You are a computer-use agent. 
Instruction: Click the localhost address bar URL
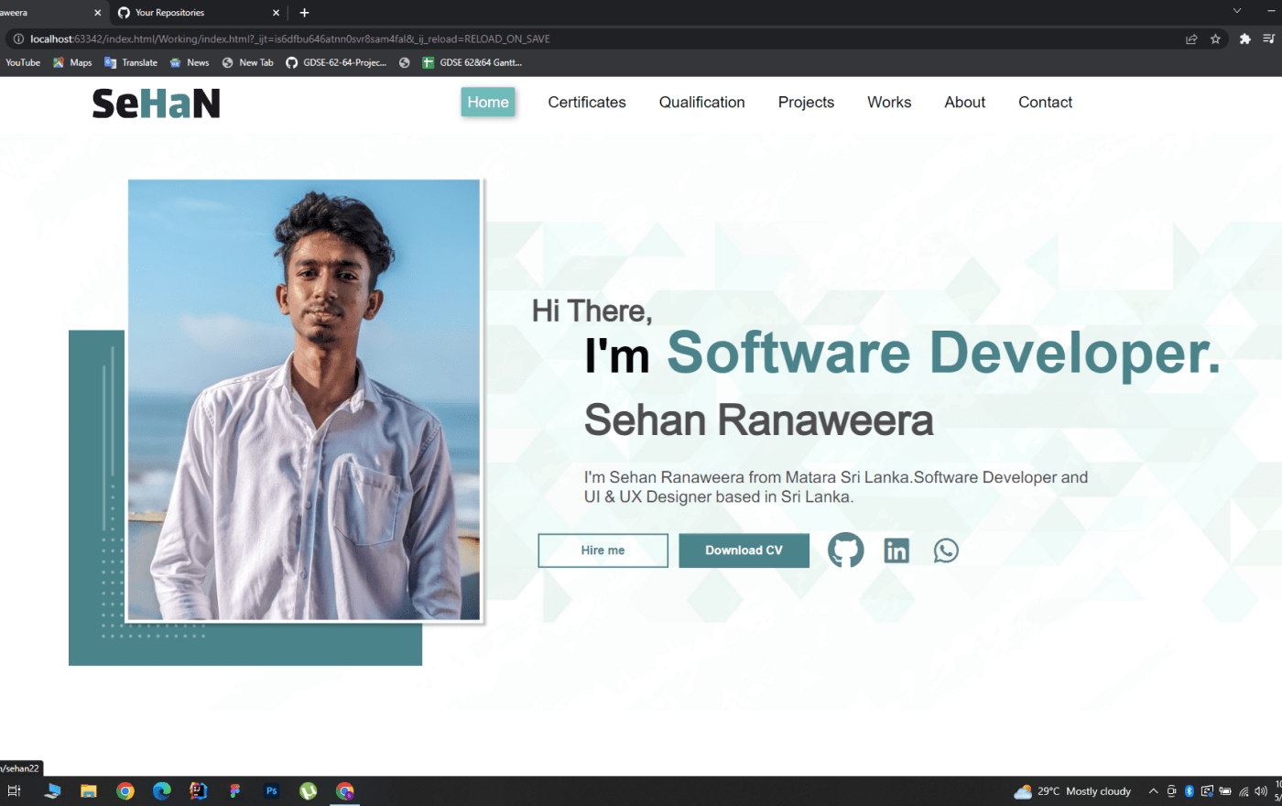click(x=289, y=39)
